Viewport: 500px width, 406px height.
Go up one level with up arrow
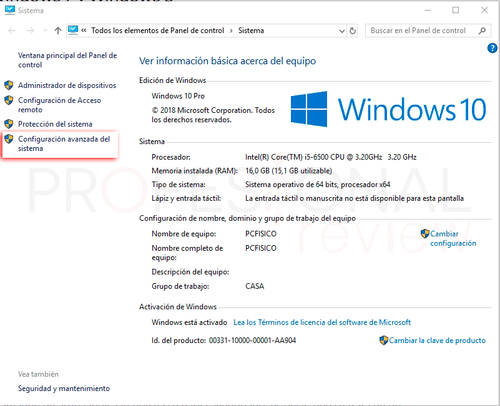[x=57, y=31]
